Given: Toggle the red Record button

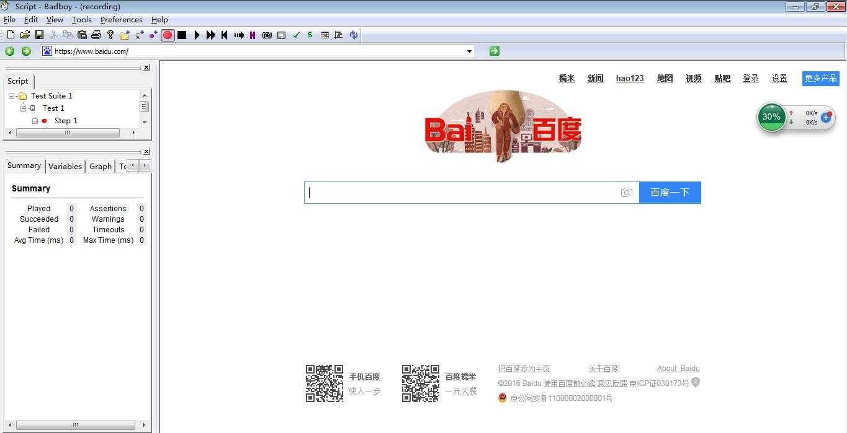Looking at the screenshot, I should pos(168,35).
